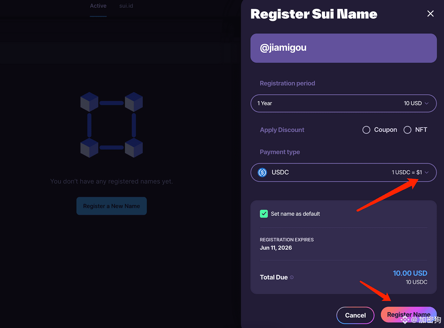Switch to the sui.id tab

click(x=126, y=6)
